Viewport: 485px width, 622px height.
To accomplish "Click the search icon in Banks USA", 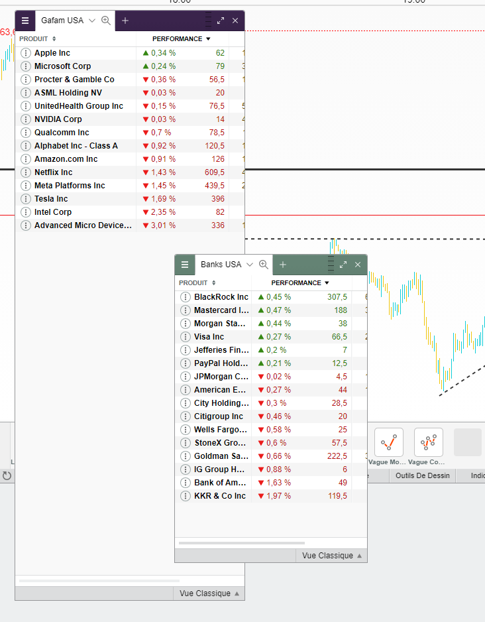I will (264, 265).
